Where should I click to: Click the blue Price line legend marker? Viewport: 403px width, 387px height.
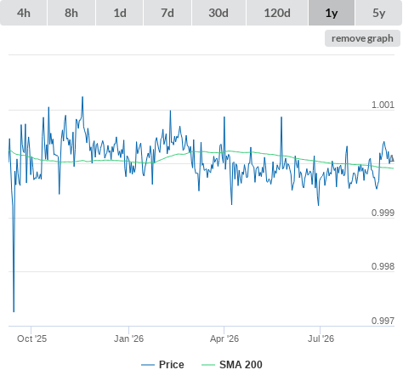coord(148,365)
